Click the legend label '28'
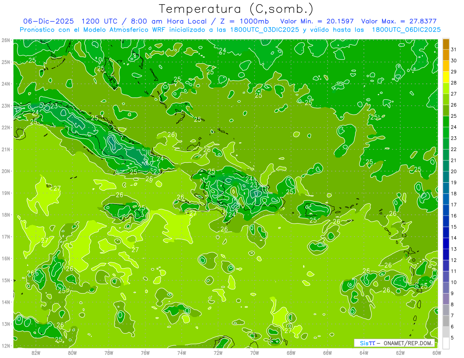The image size is (464, 358). tap(454, 83)
